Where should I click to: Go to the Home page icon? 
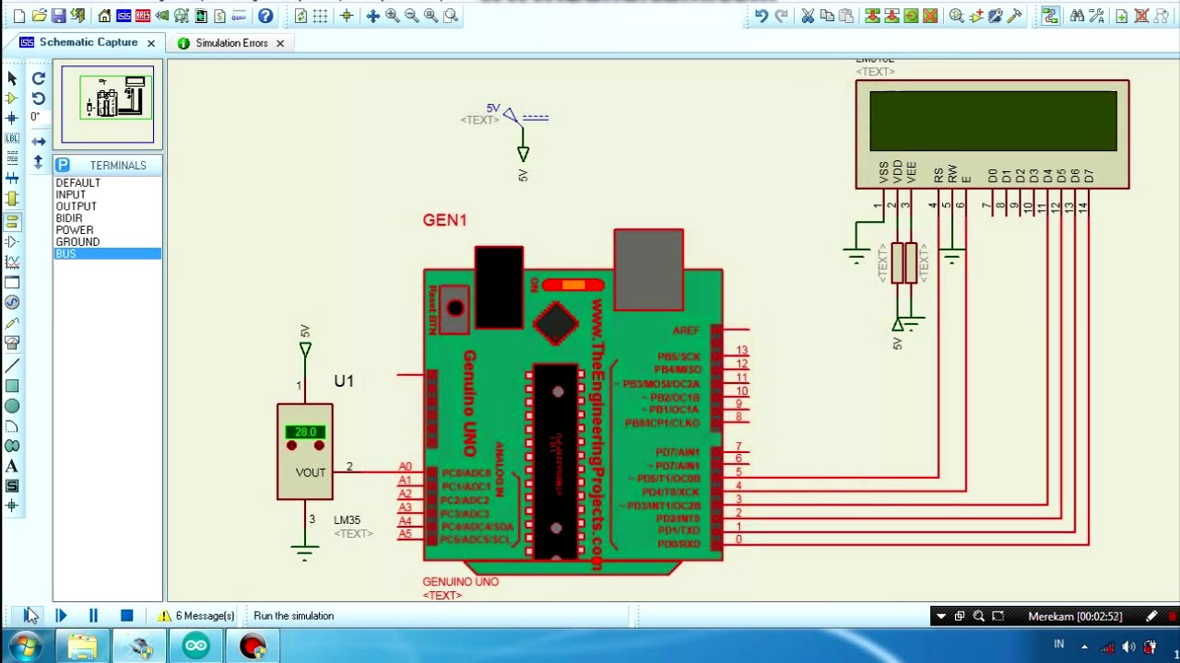104,16
